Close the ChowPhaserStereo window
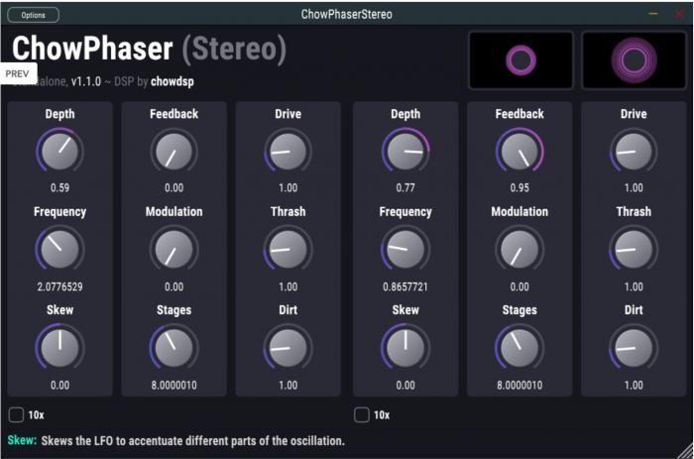 (x=679, y=14)
